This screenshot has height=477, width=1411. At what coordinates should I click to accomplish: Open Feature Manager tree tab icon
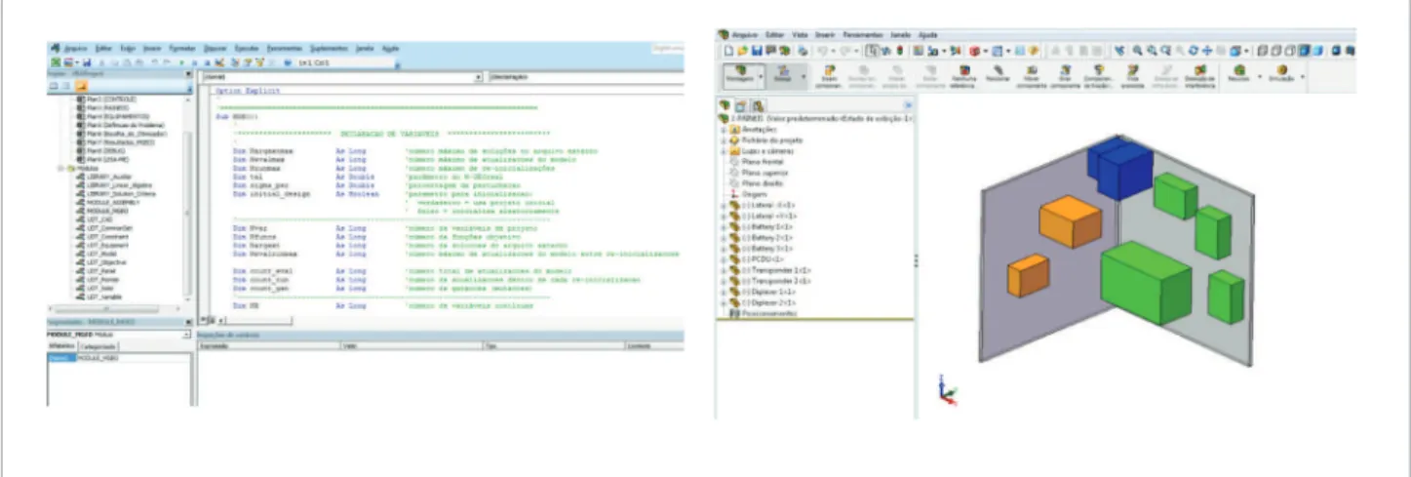[x=725, y=104]
